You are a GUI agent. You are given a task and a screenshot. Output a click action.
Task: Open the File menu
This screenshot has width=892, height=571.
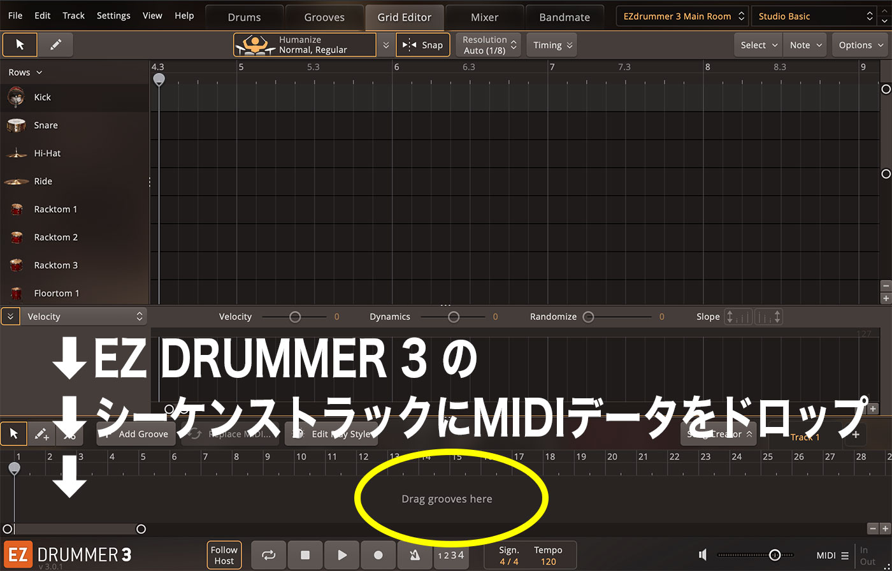pyautogui.click(x=15, y=16)
